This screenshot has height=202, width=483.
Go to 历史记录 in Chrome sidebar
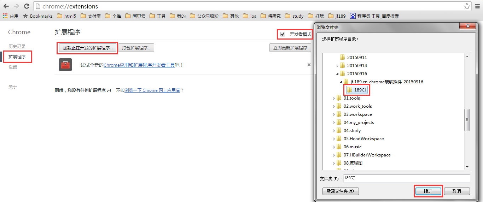click(x=17, y=47)
